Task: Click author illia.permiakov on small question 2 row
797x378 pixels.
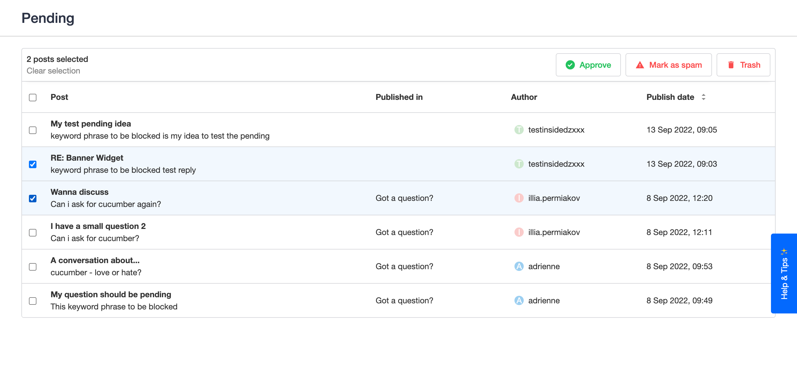Action: click(554, 232)
